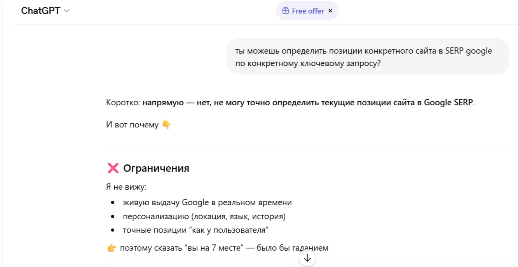Jump to the bottom with the down arrow button

tap(307, 258)
